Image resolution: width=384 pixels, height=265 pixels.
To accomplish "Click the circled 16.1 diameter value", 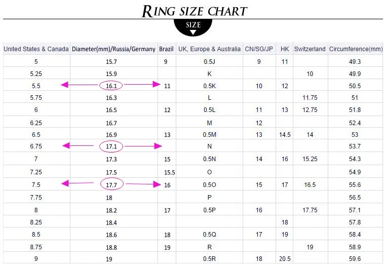I will pos(111,86).
